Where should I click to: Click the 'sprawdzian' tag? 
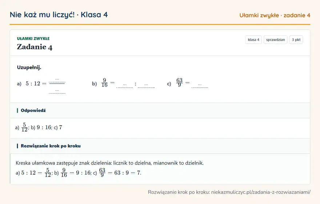tap(276, 40)
